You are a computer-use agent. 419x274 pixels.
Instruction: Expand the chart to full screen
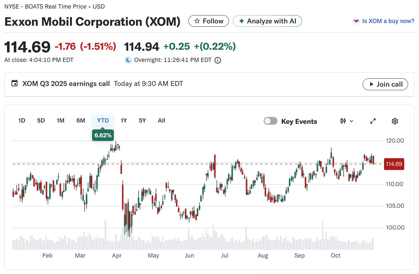tap(373, 121)
